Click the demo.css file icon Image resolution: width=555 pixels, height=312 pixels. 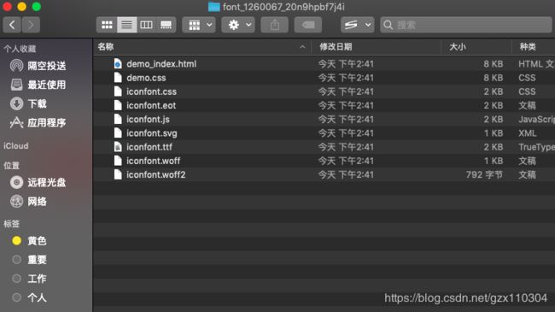pyautogui.click(x=118, y=78)
